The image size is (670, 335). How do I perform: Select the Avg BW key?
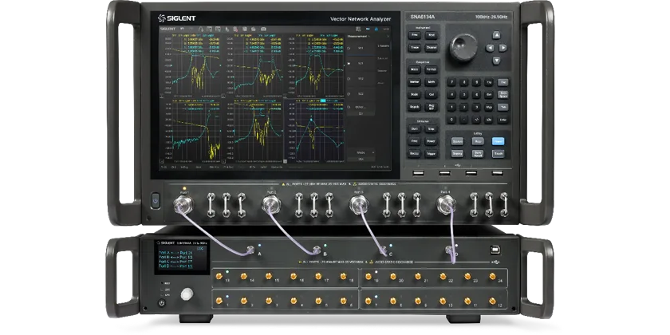[x=432, y=107]
